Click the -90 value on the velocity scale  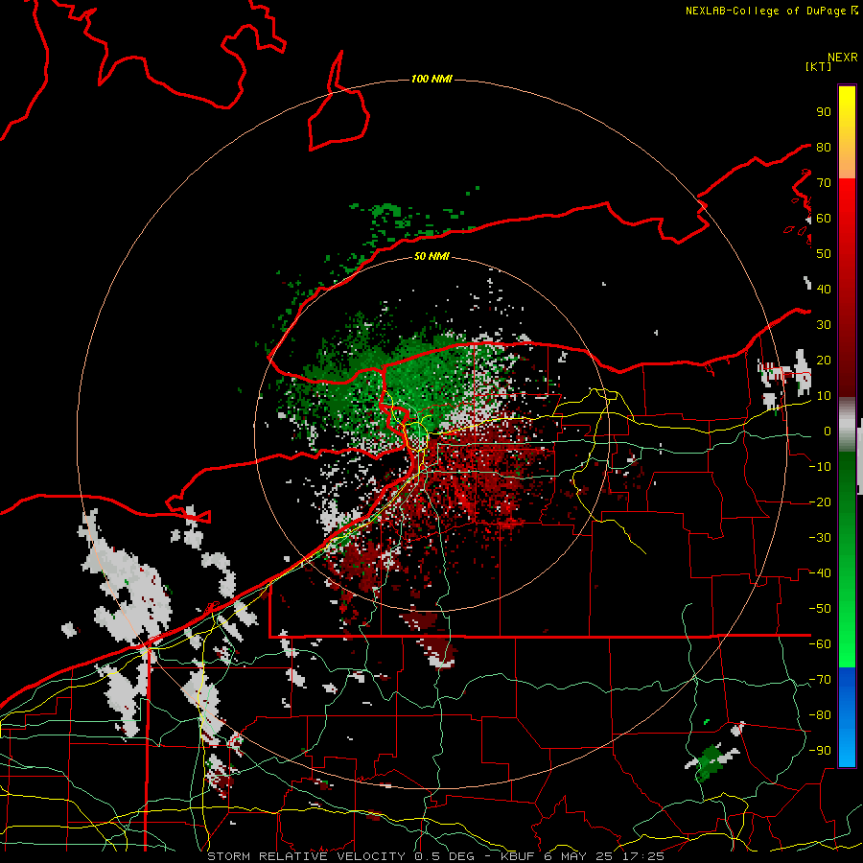820,751
